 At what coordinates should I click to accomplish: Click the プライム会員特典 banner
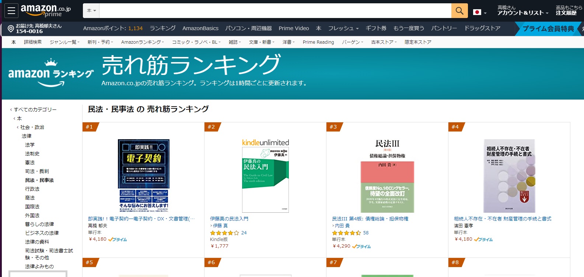(548, 29)
